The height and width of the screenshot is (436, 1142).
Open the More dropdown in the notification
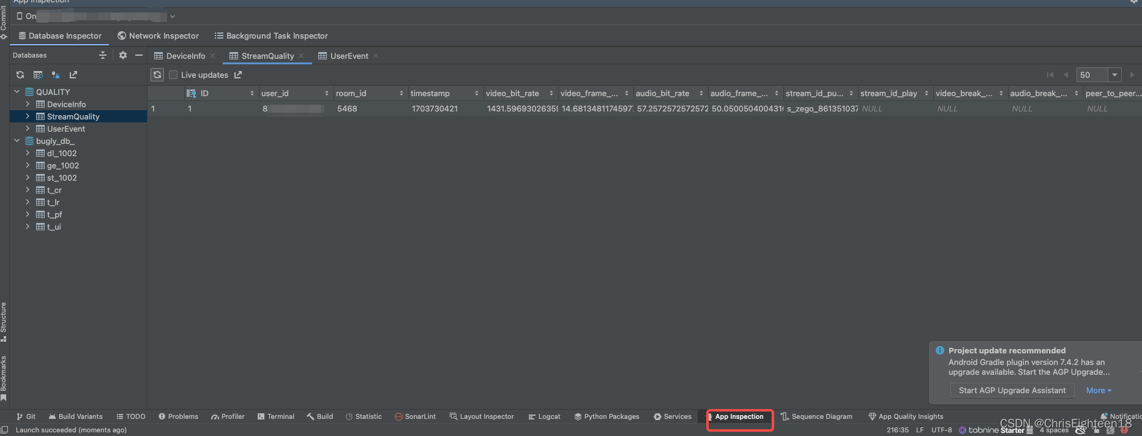(1099, 390)
